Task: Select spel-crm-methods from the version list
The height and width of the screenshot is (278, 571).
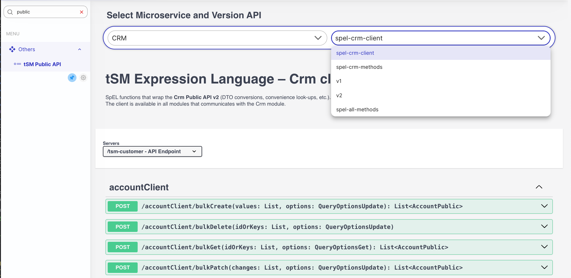Action: (359, 67)
